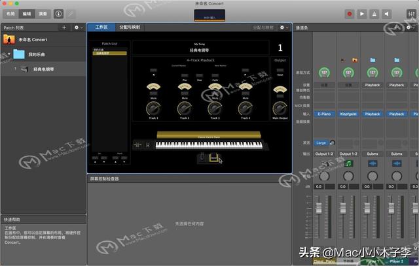The height and width of the screenshot is (266, 419).
Task: Click the waveform icon on the first Playback strip
Action: [373, 163]
